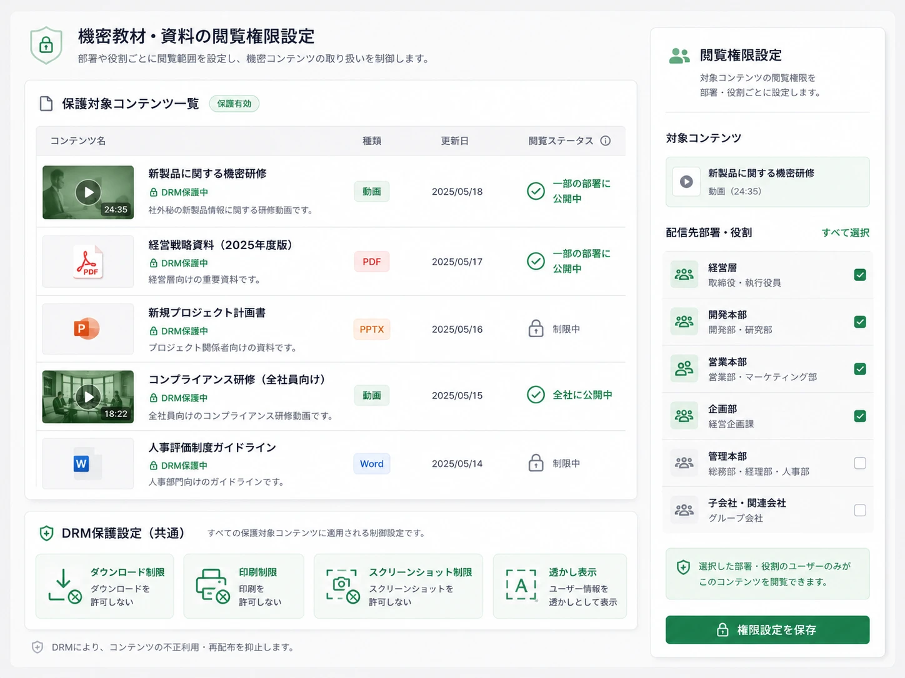Click the group icon for 子会社・関連会社
The height and width of the screenshot is (678, 905).
coord(684,510)
